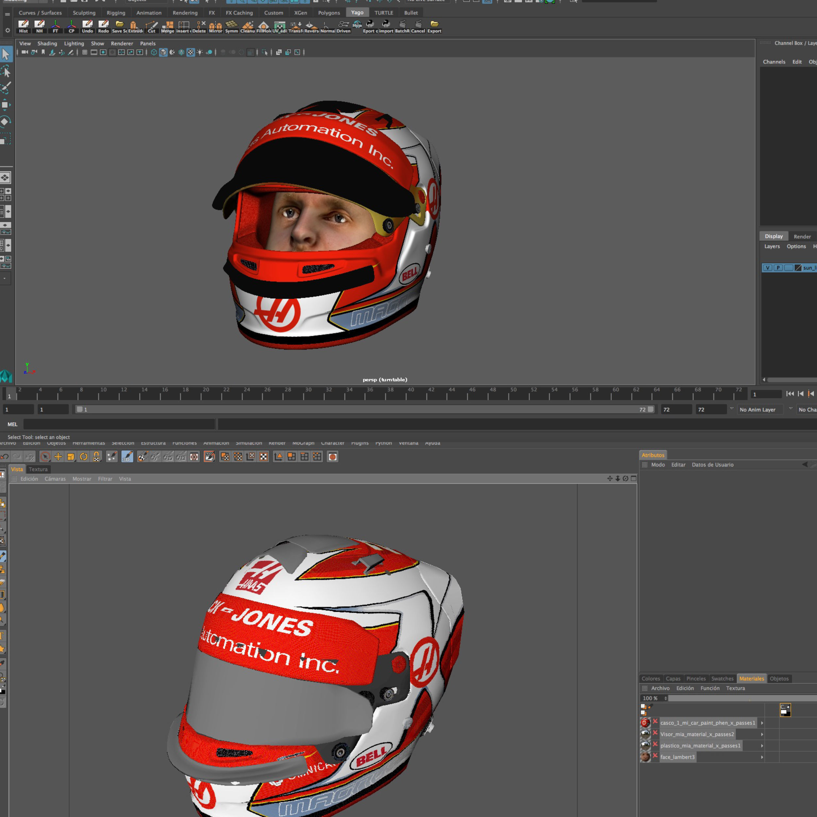Click the Extrude shelf icon
This screenshot has height=817, width=817.
tap(135, 26)
